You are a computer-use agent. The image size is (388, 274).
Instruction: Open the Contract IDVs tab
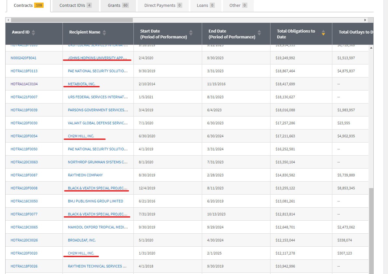pyautogui.click(x=76, y=6)
